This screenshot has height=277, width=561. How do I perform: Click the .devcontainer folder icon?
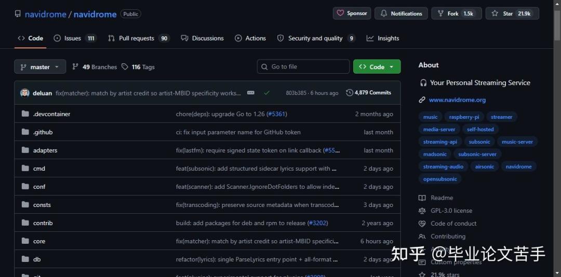click(25, 114)
